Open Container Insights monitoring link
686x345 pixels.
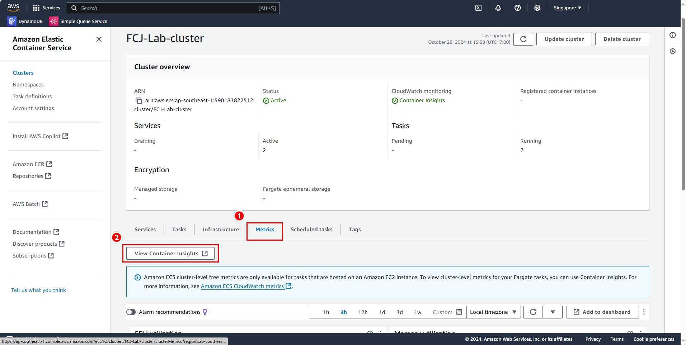pyautogui.click(x=422, y=101)
